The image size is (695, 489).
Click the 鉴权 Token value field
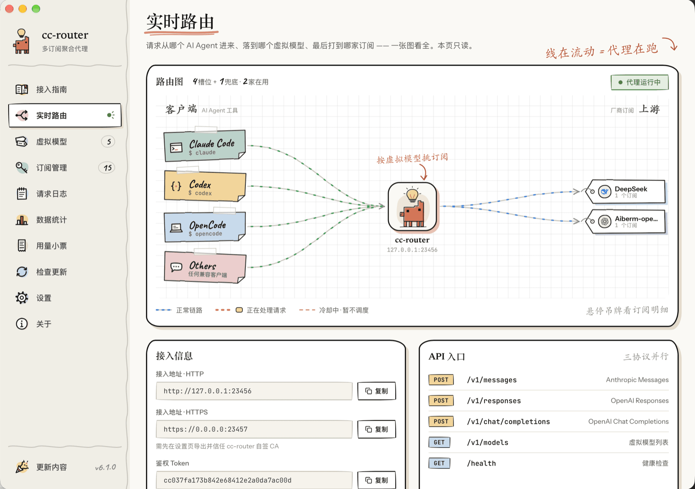click(254, 480)
